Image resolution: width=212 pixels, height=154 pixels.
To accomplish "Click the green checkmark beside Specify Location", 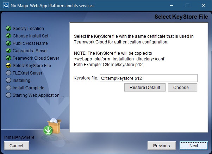I will pyautogui.click(x=8, y=28).
